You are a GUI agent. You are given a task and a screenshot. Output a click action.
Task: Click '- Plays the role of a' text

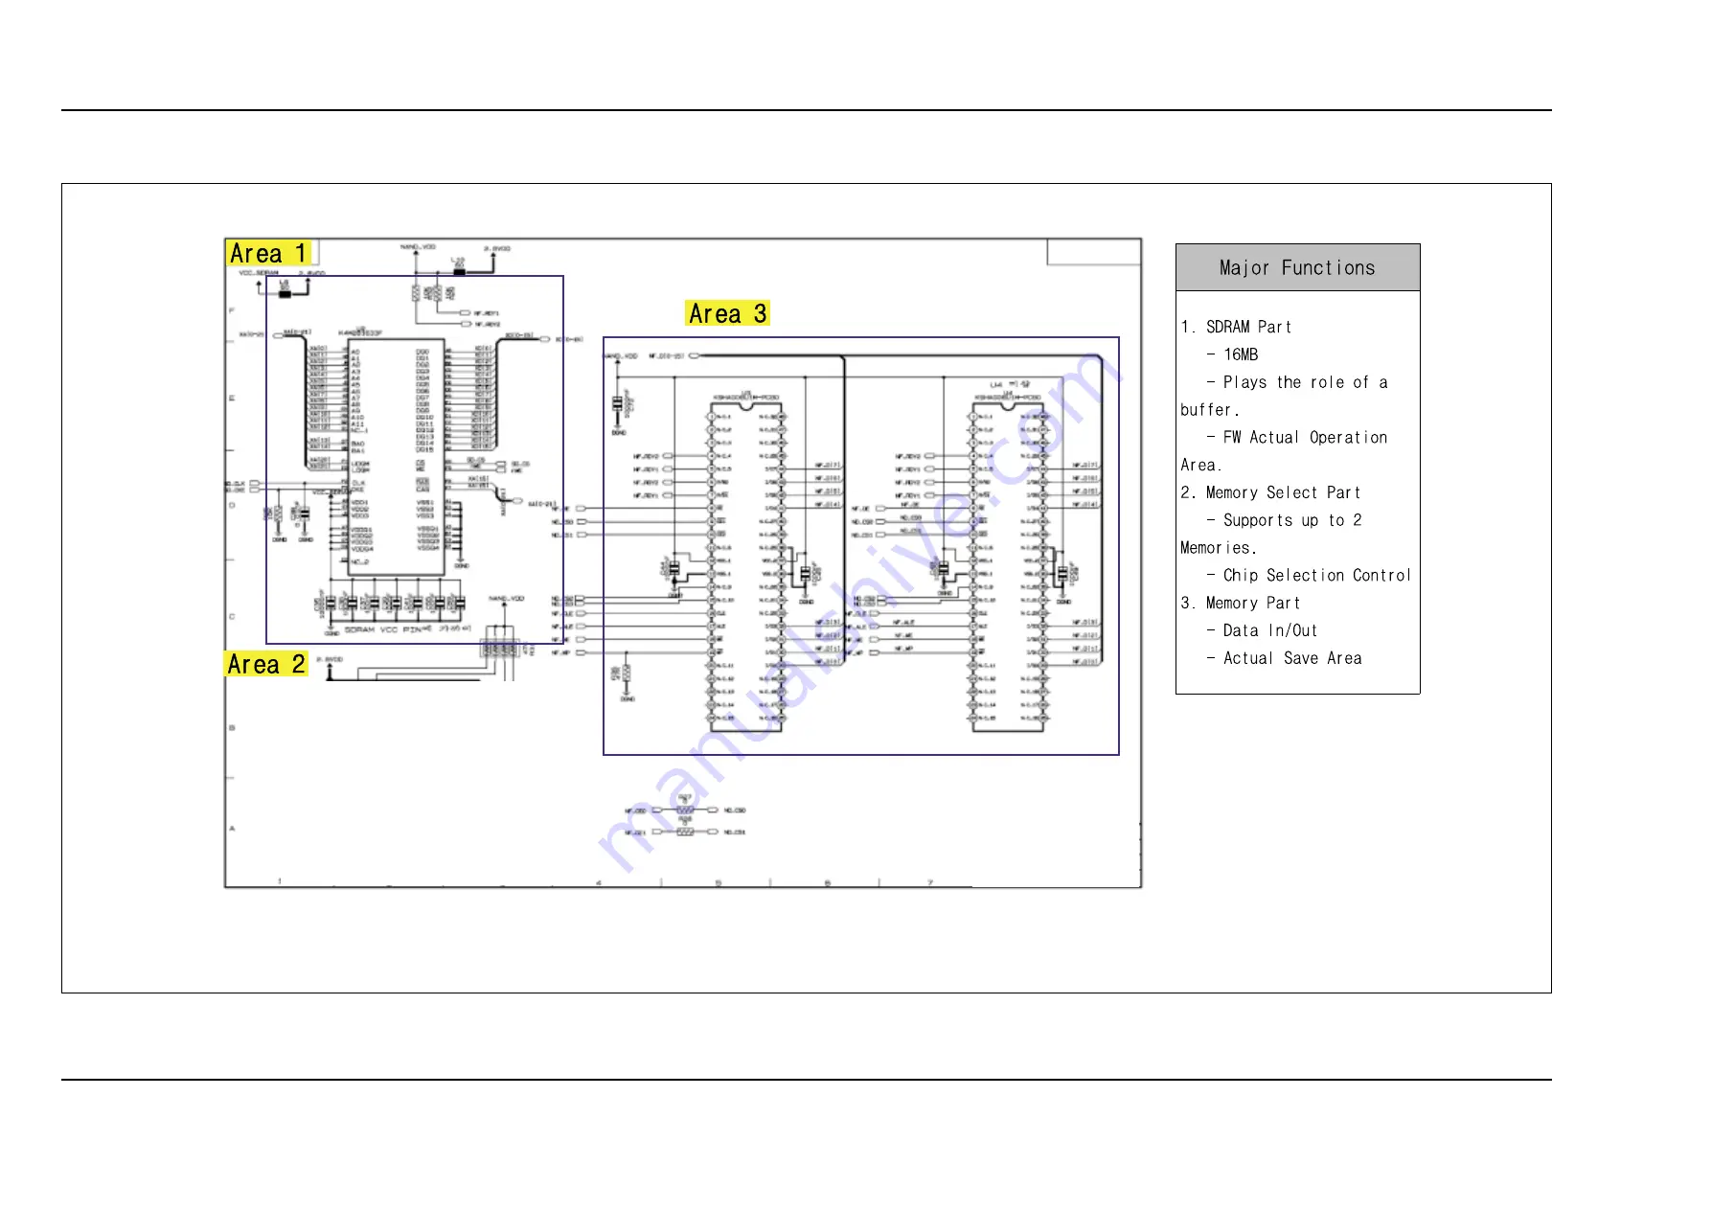(1297, 382)
